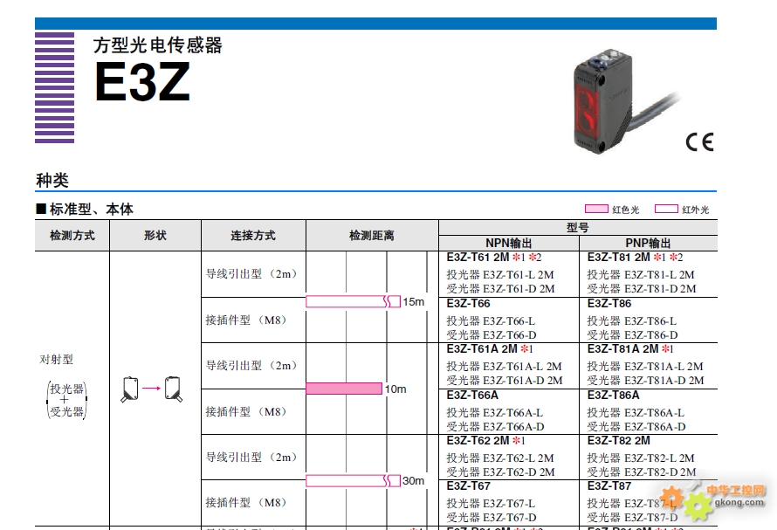Click the 形状 column header
777x530 pixels.
tap(155, 236)
